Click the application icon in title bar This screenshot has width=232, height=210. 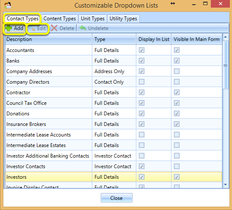[8, 5]
